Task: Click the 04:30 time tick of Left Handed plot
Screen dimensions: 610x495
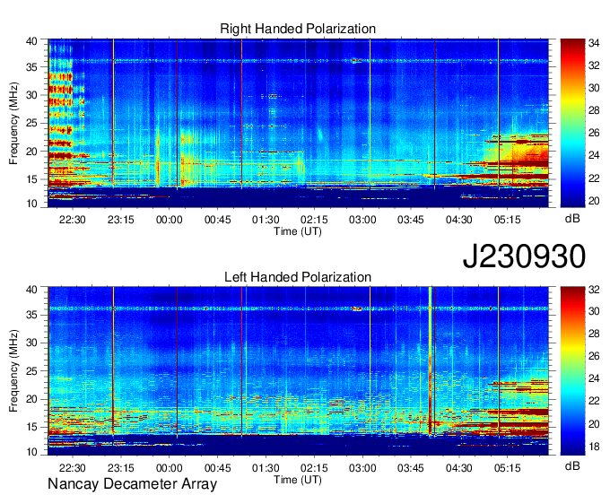Action: coord(459,468)
